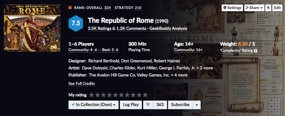Click the Edit button
285x116 pixels.
(x=277, y=8)
